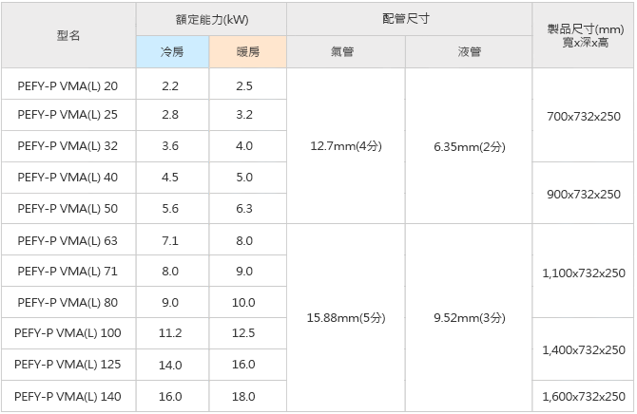Click the blue 冷房 header cell
Image resolution: width=637 pixels, height=414 pixels.
[x=171, y=52]
